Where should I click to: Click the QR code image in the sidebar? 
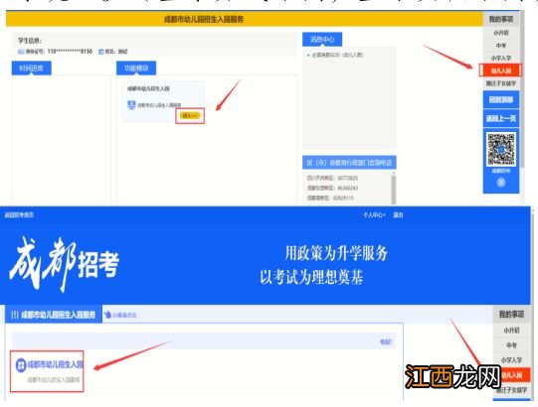point(501,149)
